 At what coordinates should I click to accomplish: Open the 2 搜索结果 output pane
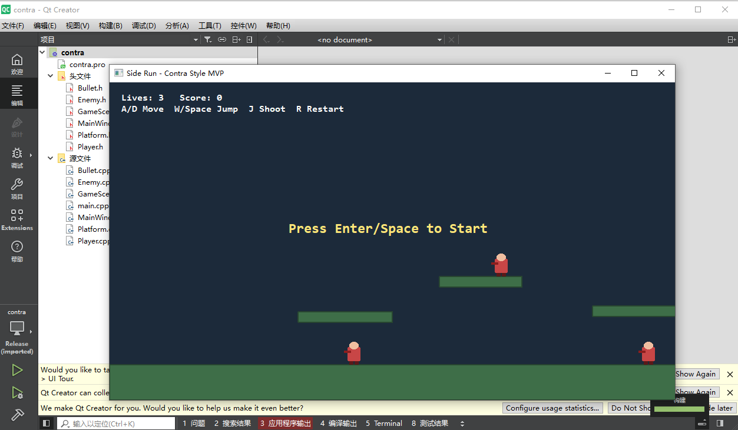pos(233,423)
